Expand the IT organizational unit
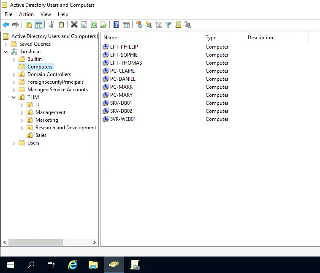The height and width of the screenshot is (273, 320). pos(22,105)
